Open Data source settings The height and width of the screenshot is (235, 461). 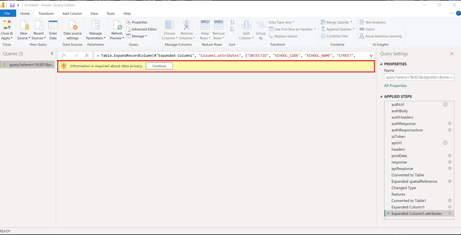coord(73,30)
